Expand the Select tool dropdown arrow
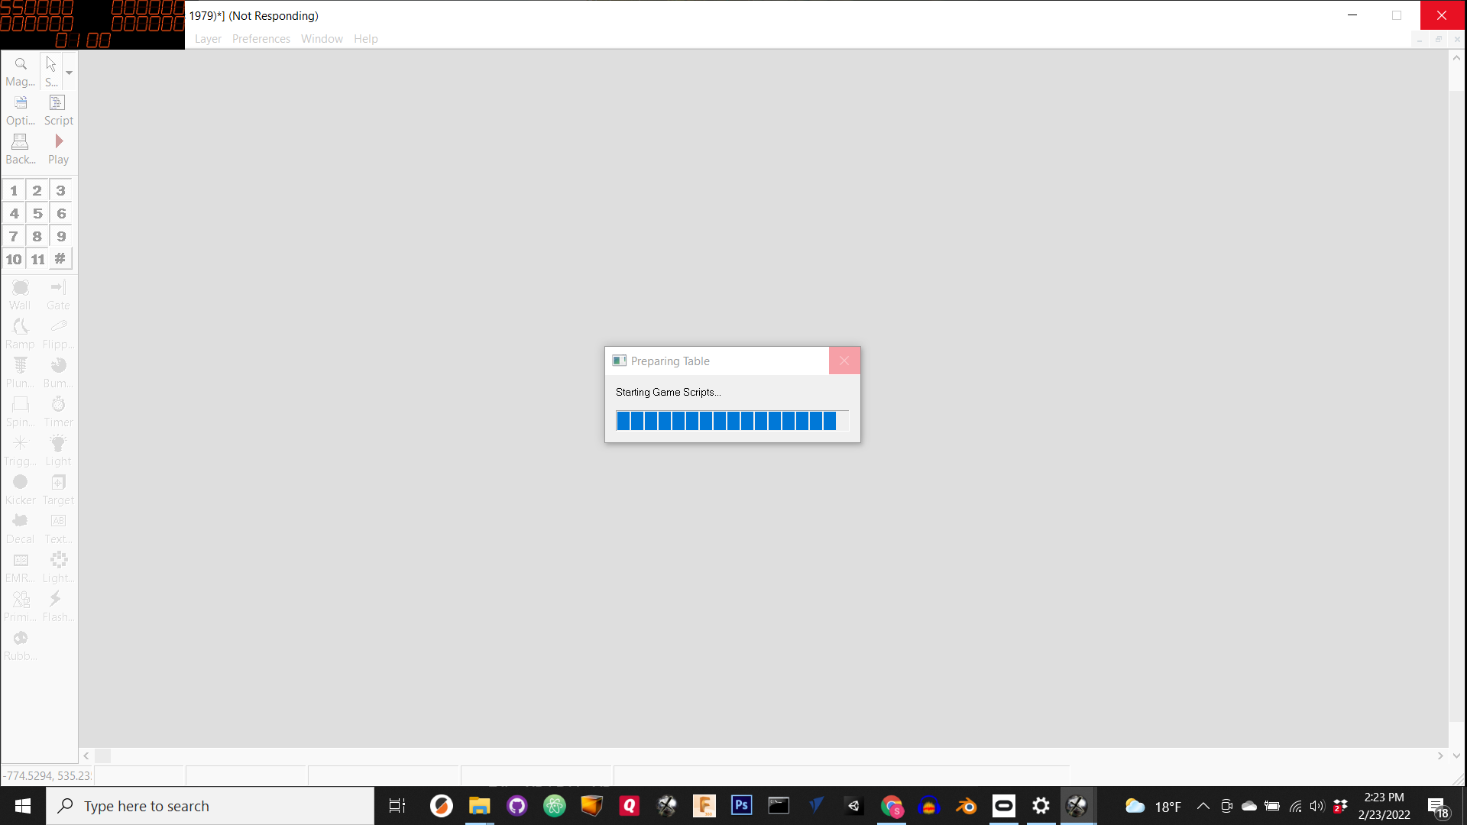1467x825 pixels. tap(69, 73)
